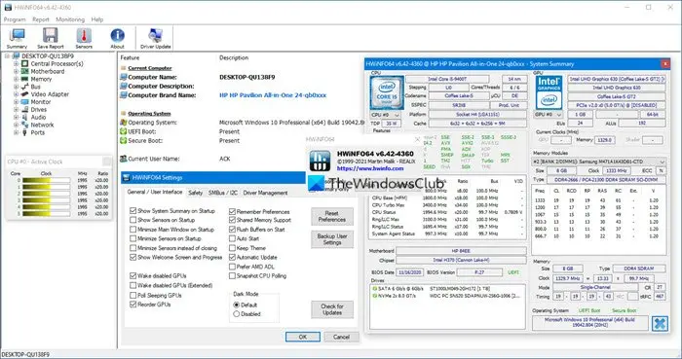Click the Core 0 clock bar
This screenshot has height=359, width=682.
46,180
